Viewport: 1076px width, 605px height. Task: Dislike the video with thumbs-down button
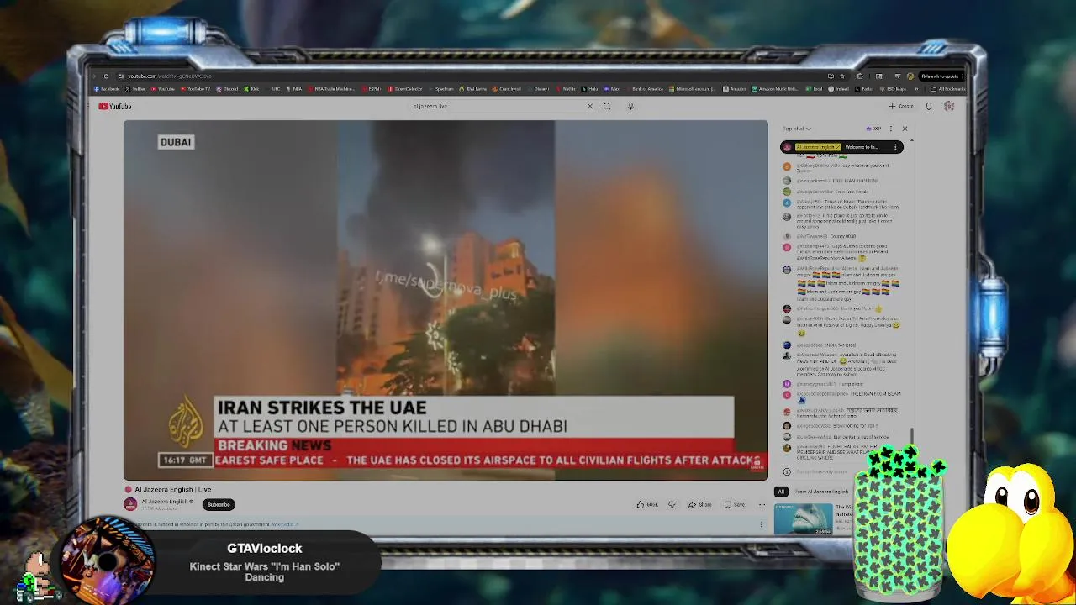click(672, 504)
